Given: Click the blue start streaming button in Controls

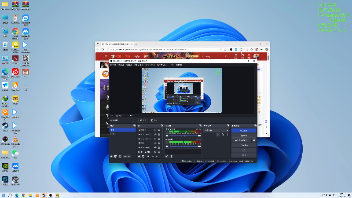Looking at the screenshot, I should pyautogui.click(x=244, y=131).
